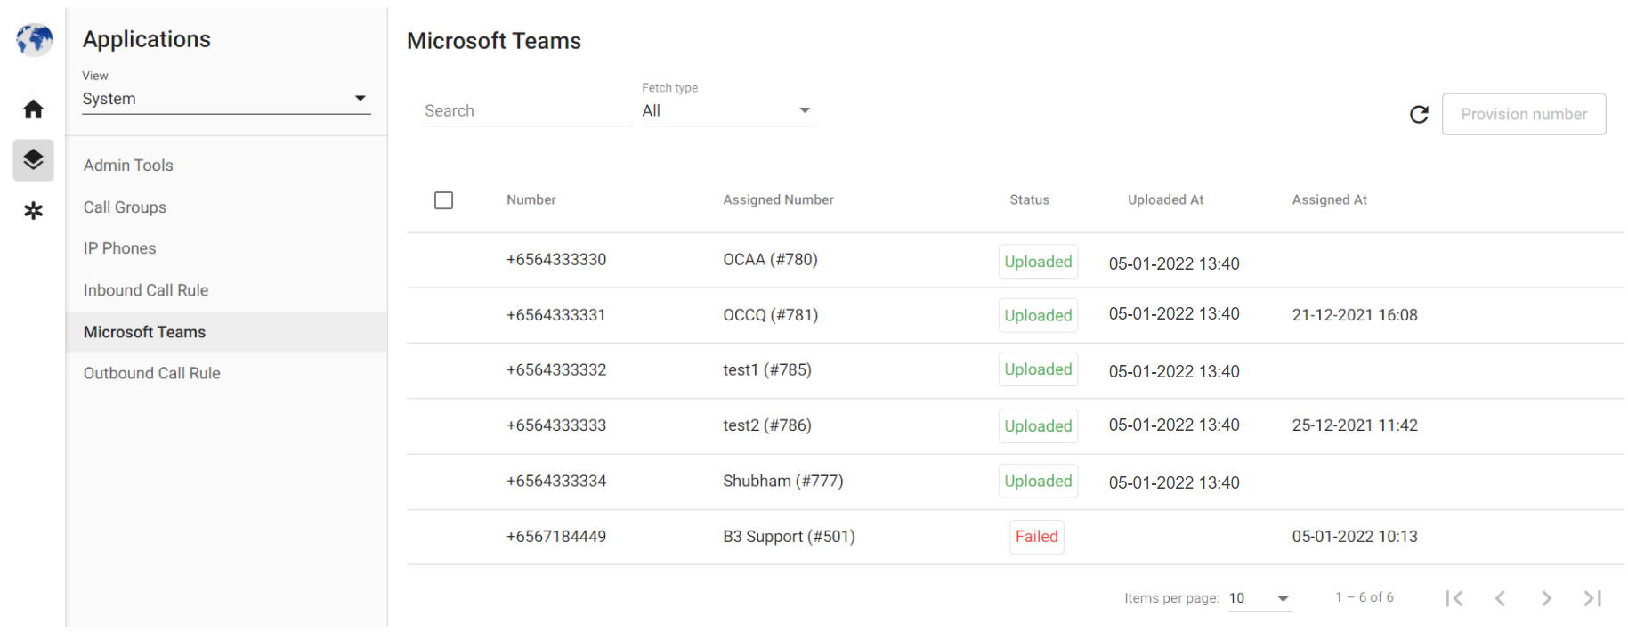
Task: Sort by the Number column header
Action: [531, 200]
